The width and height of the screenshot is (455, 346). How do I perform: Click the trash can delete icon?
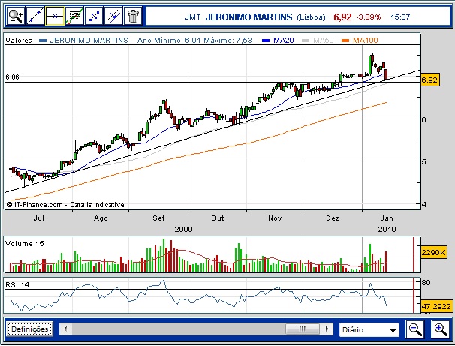[133, 16]
